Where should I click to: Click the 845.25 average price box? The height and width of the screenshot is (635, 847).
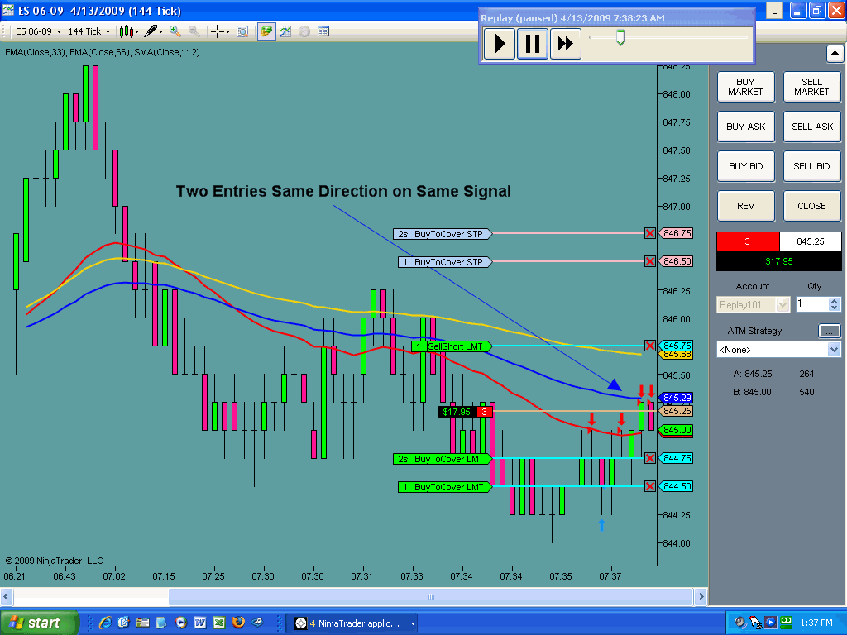coord(811,241)
